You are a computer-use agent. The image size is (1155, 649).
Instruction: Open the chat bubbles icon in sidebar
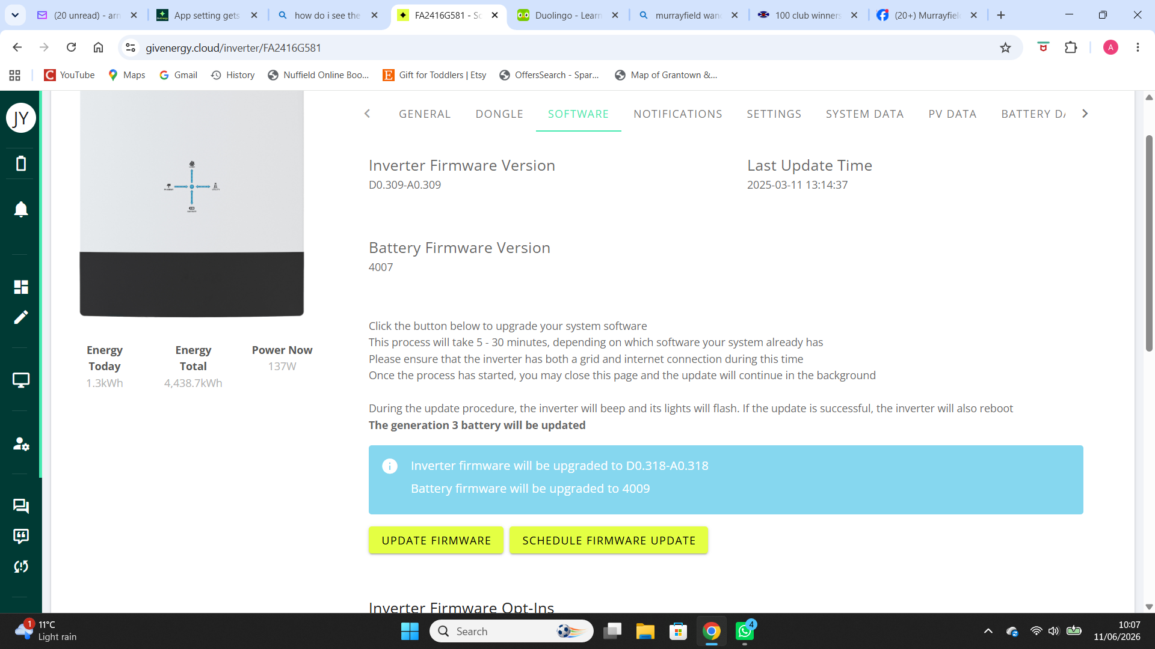[x=21, y=506]
